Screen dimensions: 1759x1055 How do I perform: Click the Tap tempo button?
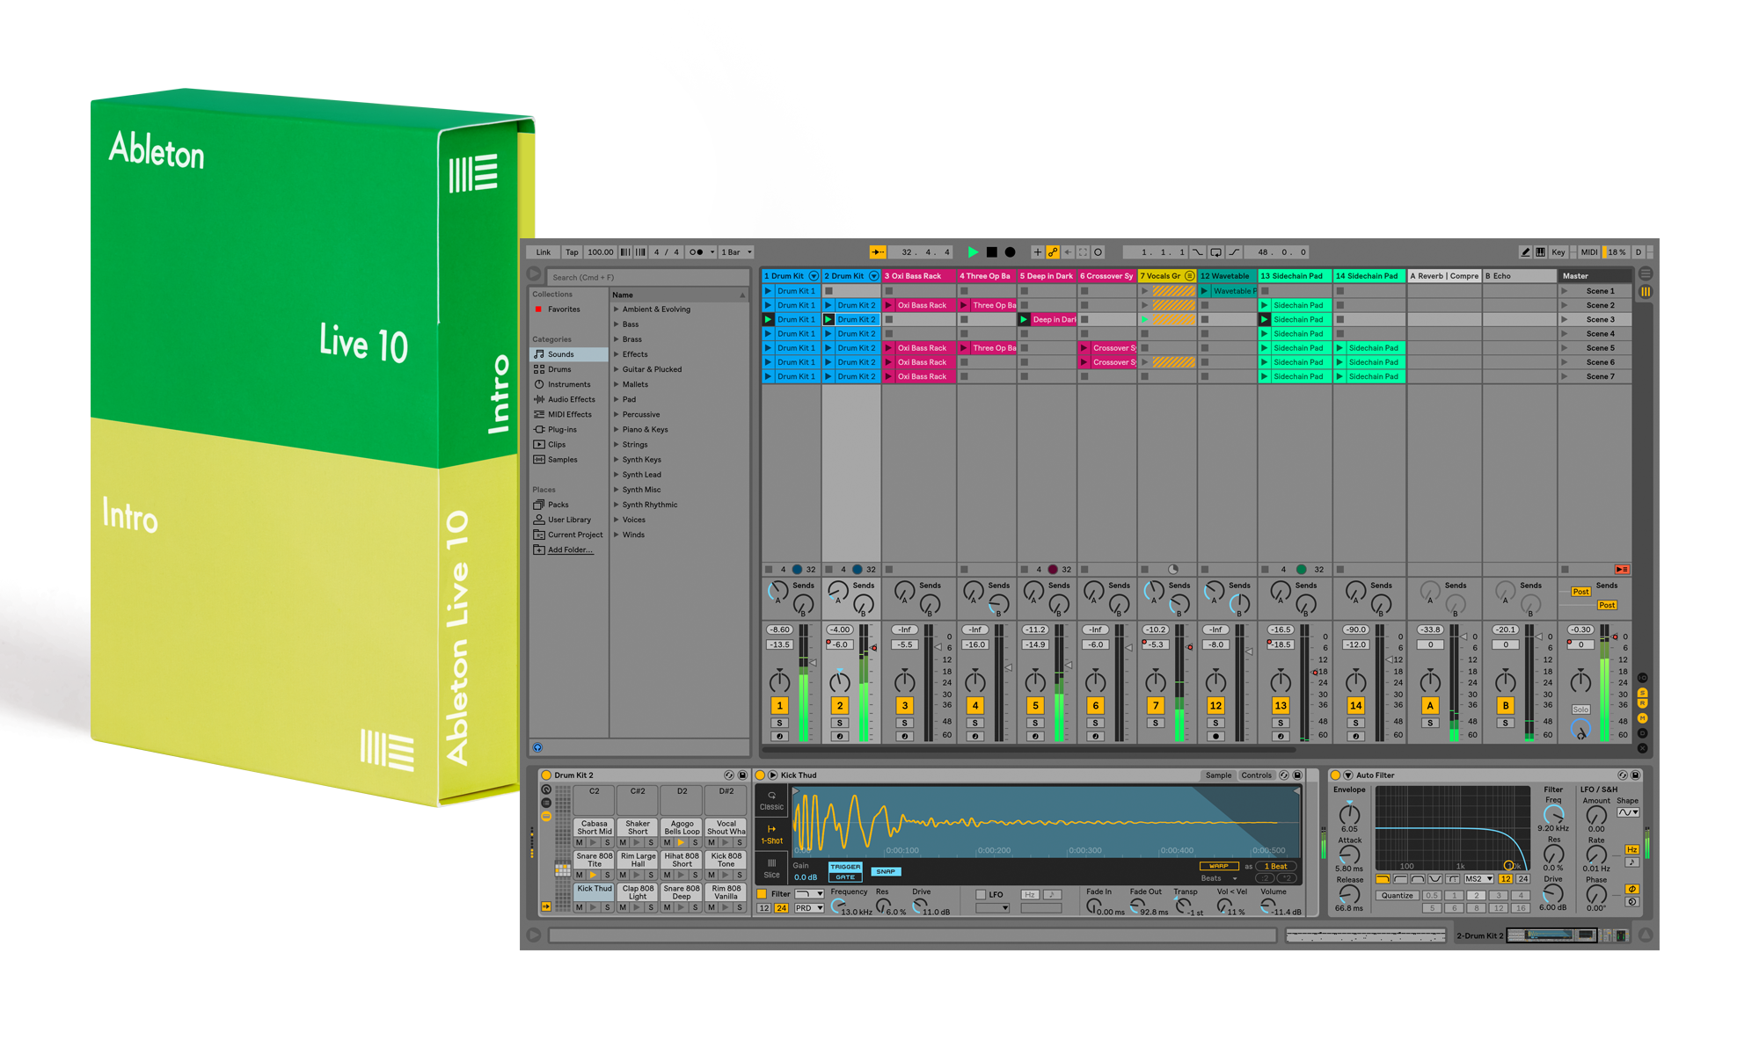coord(572,252)
